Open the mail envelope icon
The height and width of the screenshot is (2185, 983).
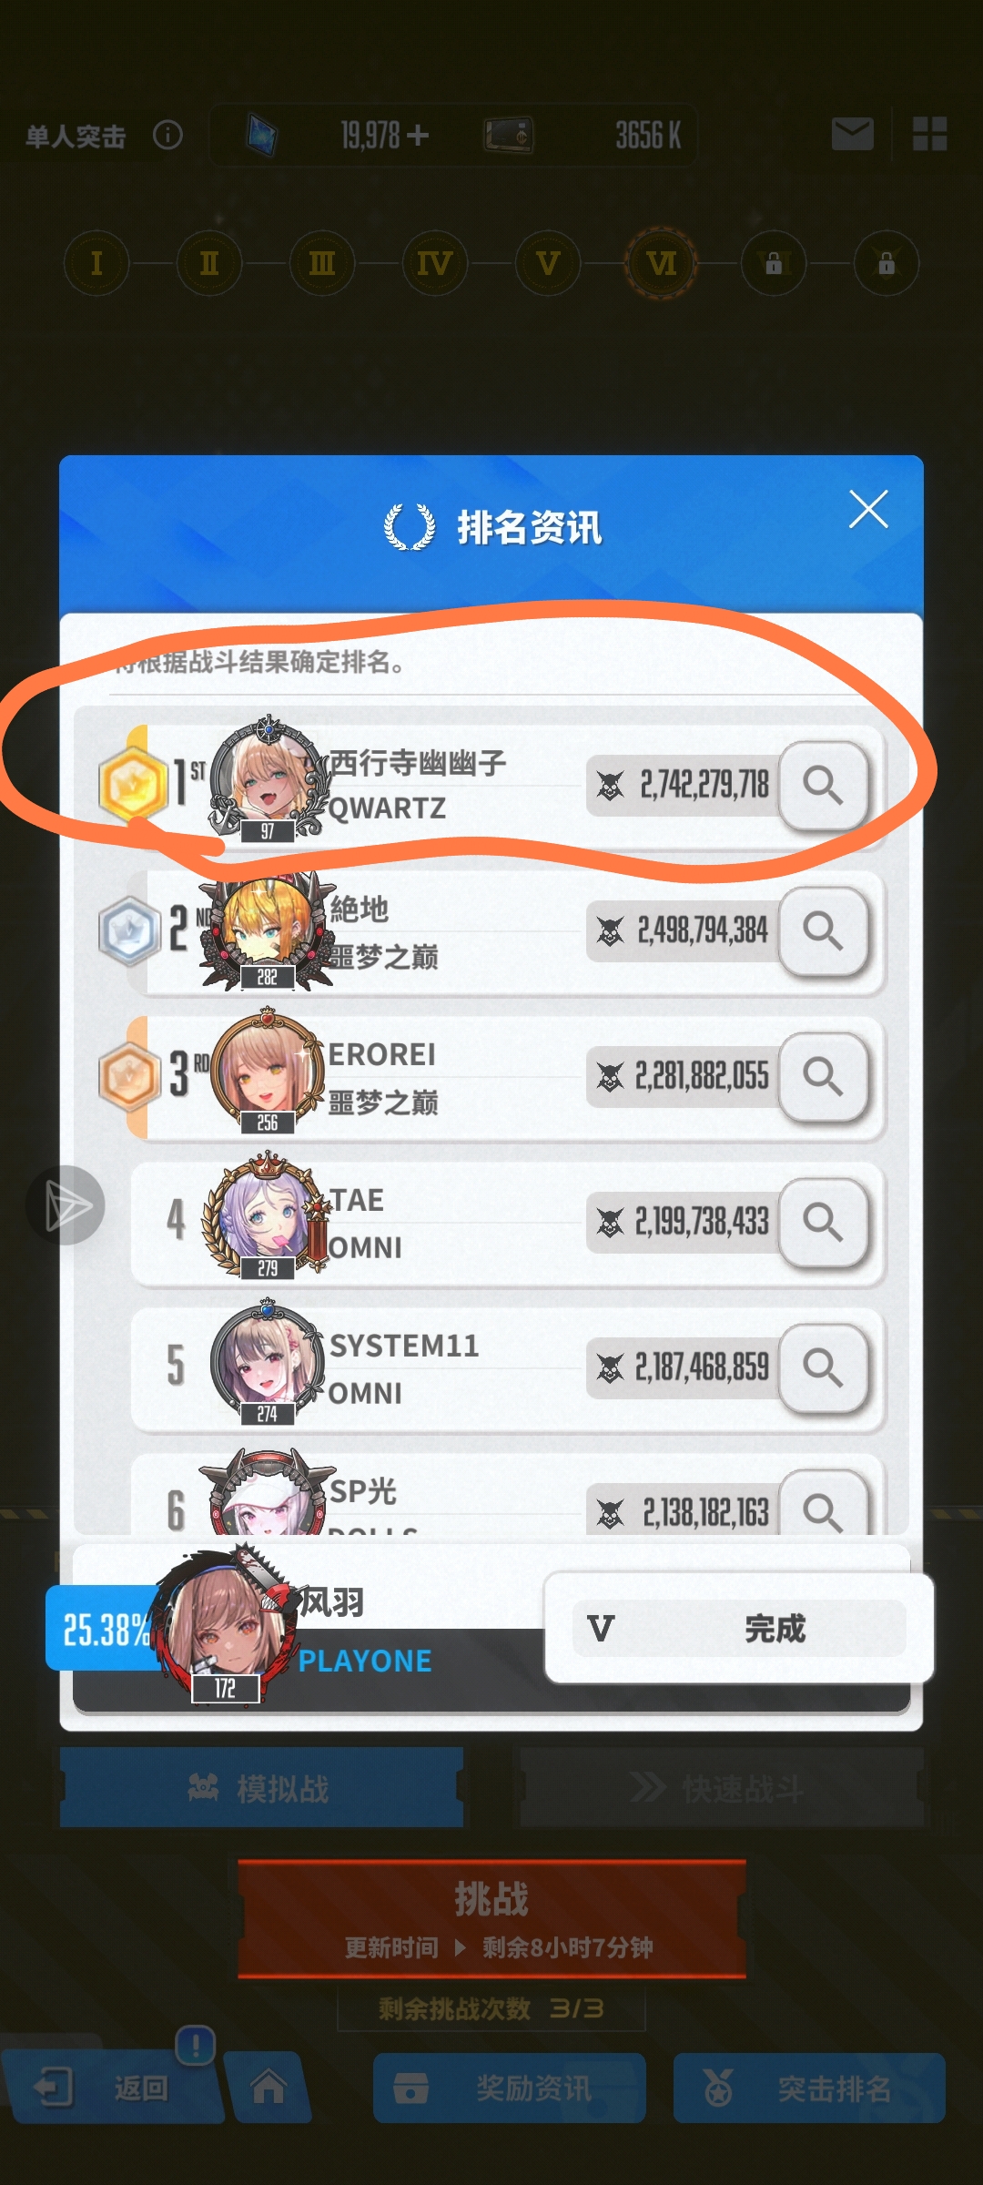pyautogui.click(x=853, y=135)
